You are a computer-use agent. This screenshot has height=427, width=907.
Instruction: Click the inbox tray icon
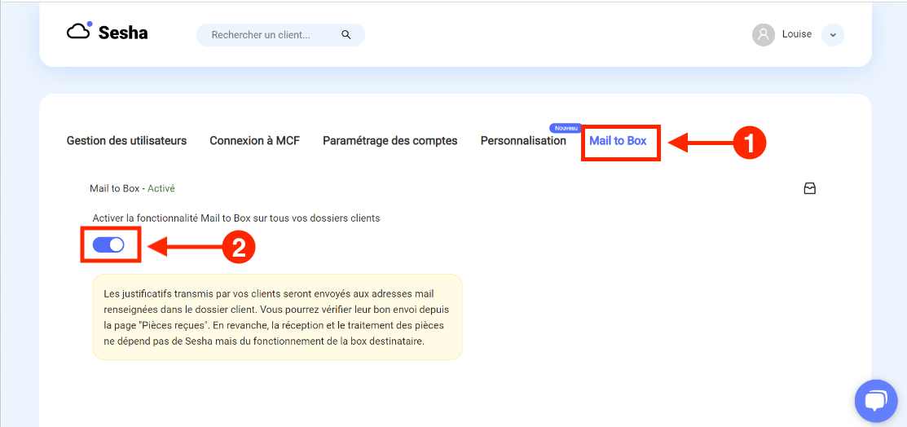click(x=810, y=188)
